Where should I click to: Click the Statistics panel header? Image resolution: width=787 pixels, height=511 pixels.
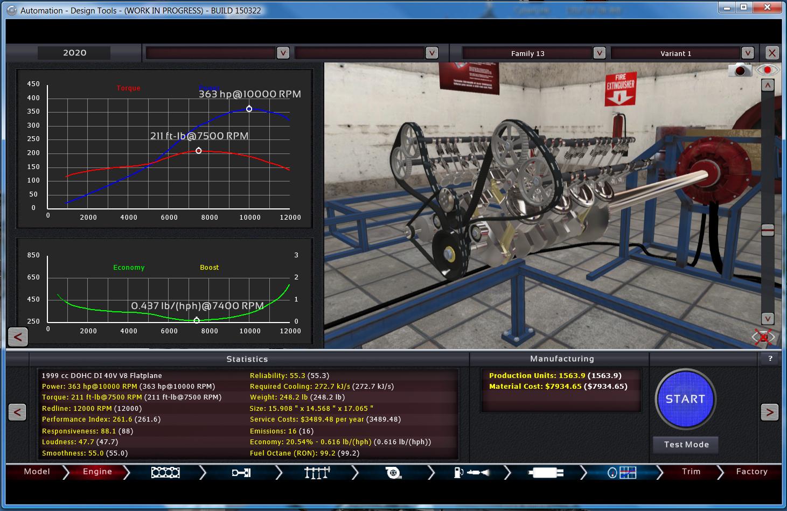pyautogui.click(x=247, y=359)
